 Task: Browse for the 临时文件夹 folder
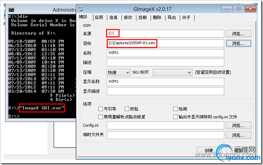[x=239, y=135]
